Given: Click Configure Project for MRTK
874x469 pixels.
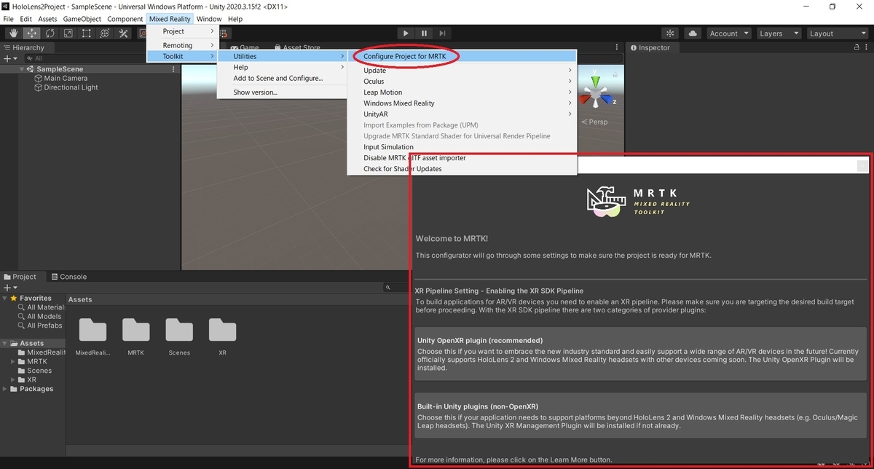Looking at the screenshot, I should point(462,56).
